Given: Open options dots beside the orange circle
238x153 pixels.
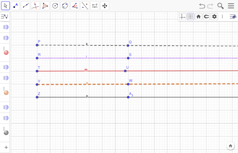Looking at the screenshot, I should click(x=4, y=89).
